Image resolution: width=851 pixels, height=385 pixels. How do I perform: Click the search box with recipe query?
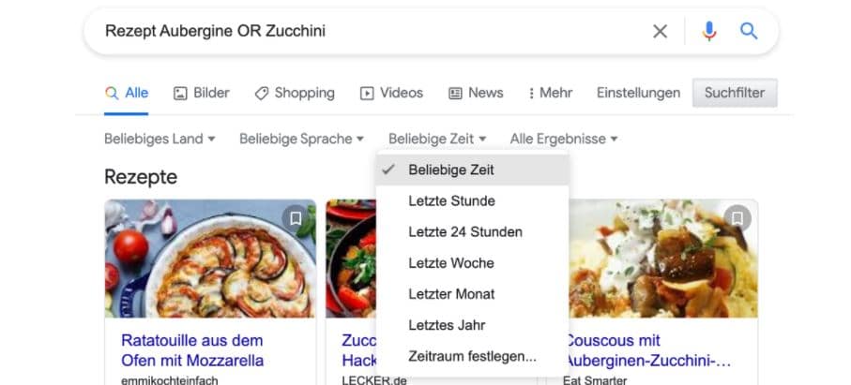366,32
